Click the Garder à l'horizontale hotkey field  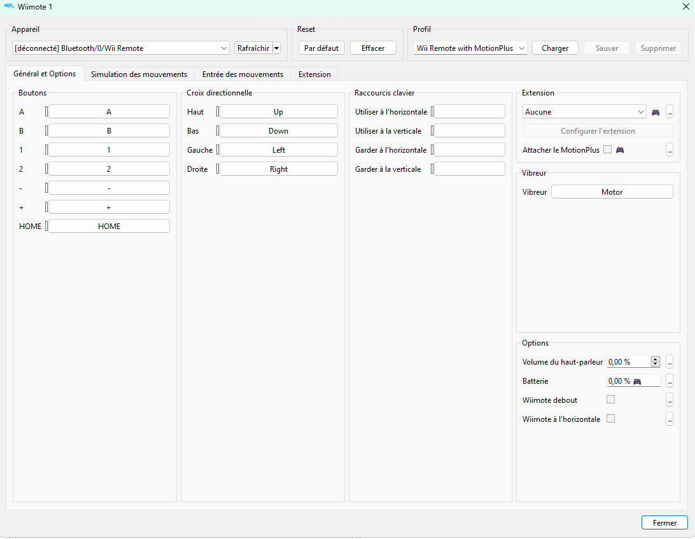470,150
